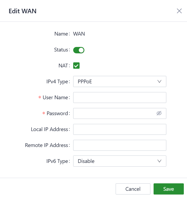Click the Password label text
The width and height of the screenshot is (187, 199).
click(x=57, y=113)
